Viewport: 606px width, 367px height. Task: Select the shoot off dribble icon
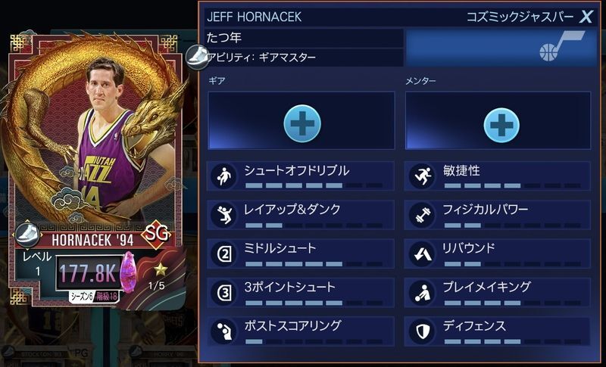pyautogui.click(x=223, y=176)
